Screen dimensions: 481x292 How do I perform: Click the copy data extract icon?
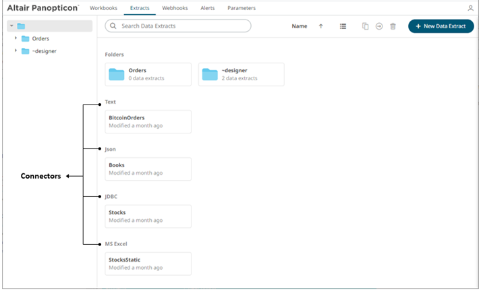pyautogui.click(x=365, y=26)
